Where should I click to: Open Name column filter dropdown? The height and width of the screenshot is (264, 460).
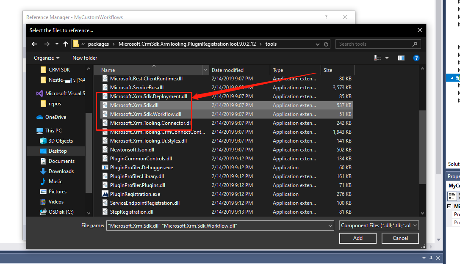[x=205, y=70]
